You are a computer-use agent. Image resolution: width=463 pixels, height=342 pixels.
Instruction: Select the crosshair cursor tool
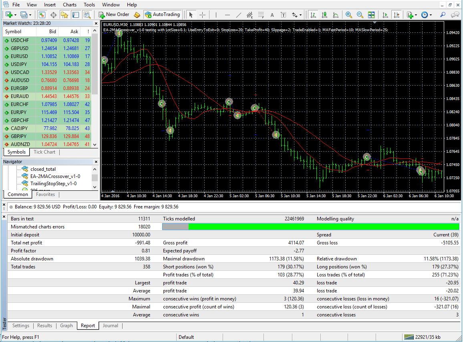click(x=202, y=14)
